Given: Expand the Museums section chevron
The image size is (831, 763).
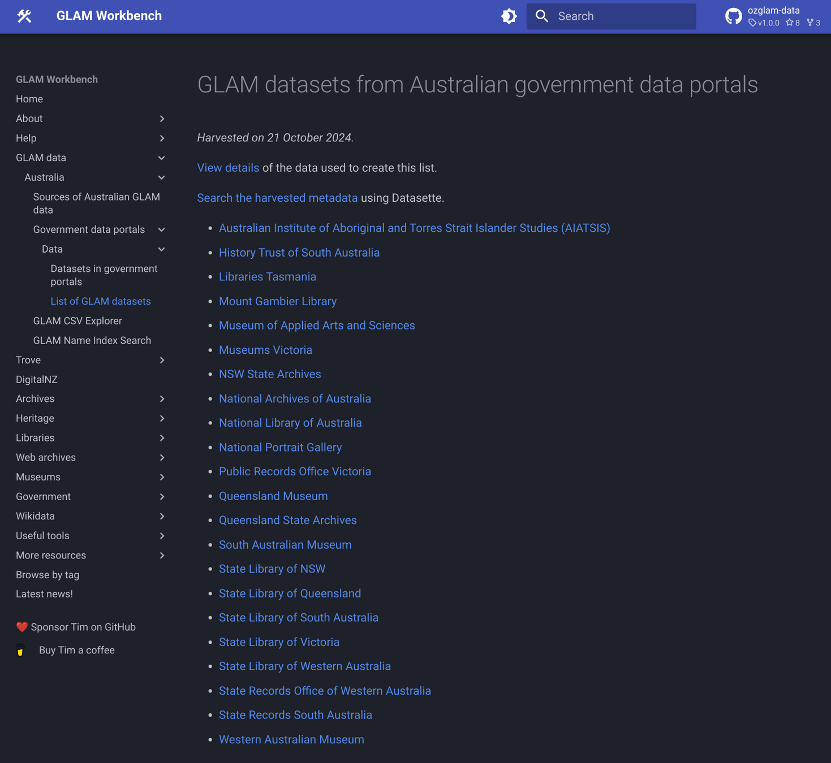Looking at the screenshot, I should tap(162, 477).
